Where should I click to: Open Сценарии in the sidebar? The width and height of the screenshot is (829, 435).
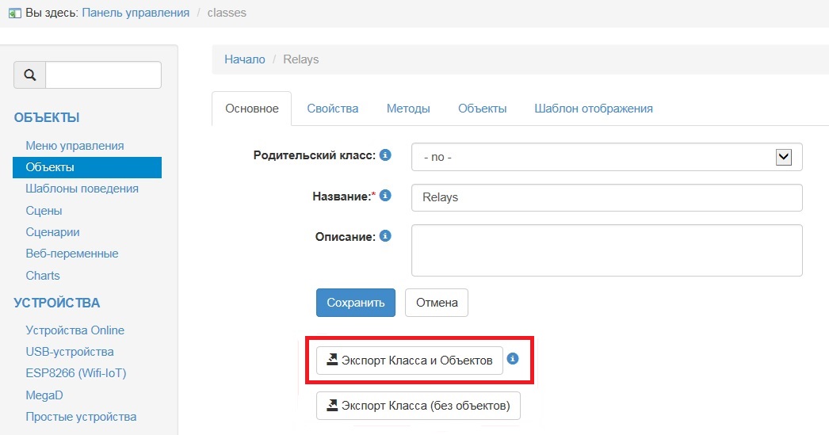pos(52,232)
